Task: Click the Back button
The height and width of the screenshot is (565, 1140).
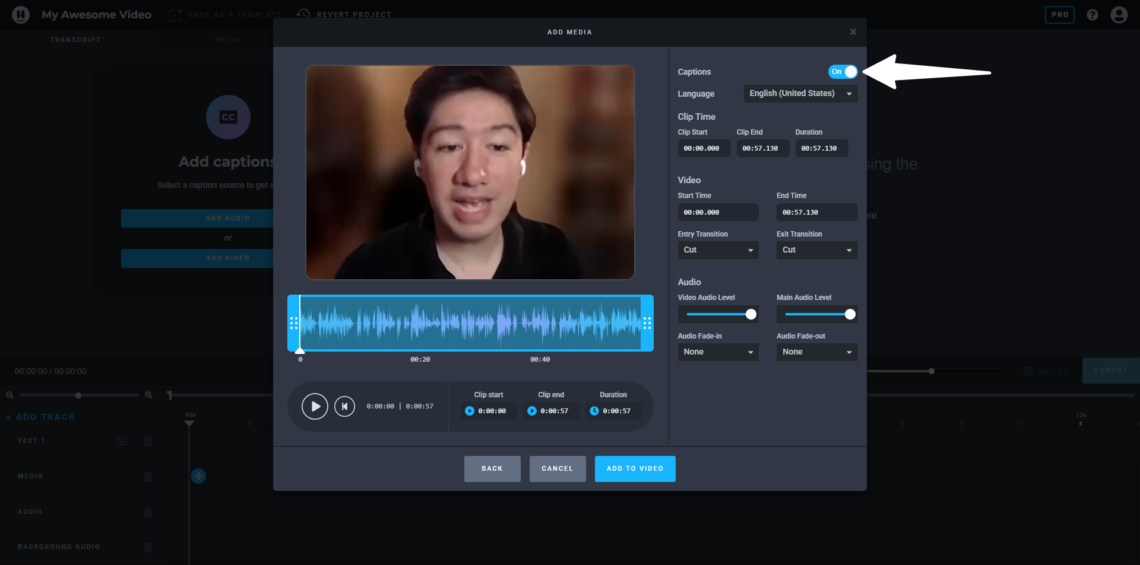Action: tap(492, 469)
